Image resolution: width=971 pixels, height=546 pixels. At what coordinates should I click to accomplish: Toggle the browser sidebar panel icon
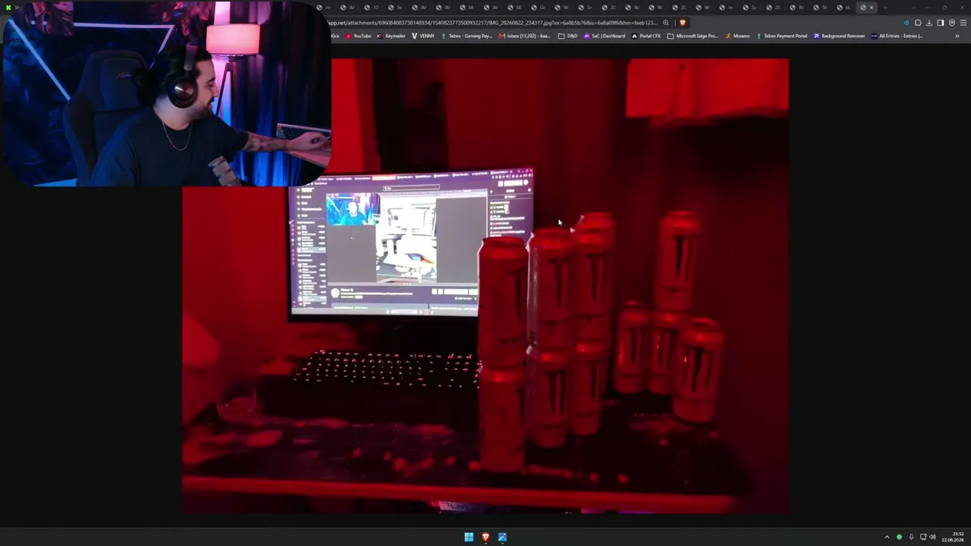click(x=940, y=23)
